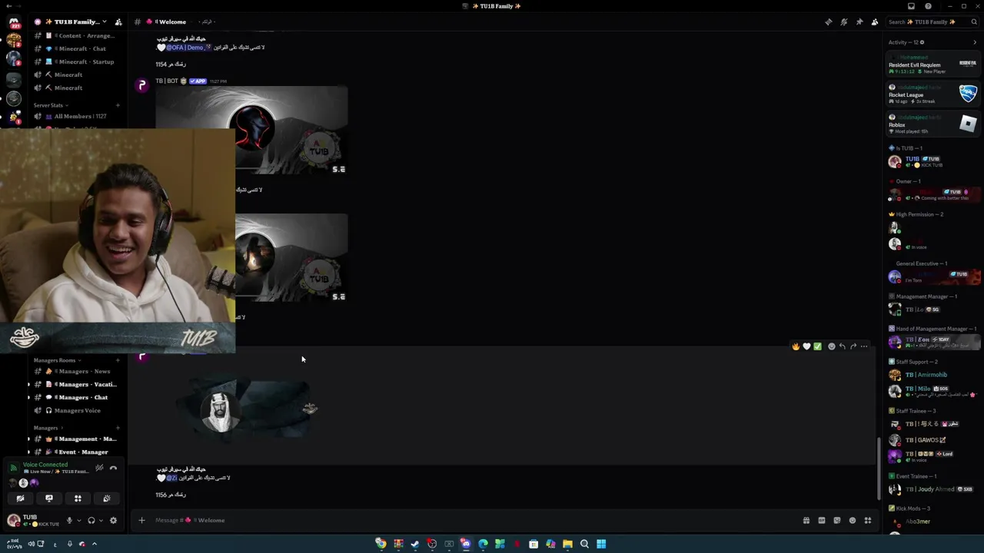The height and width of the screenshot is (553, 984).
Task: Disconnect from voice with hang-up icon
Action: pyautogui.click(x=113, y=468)
